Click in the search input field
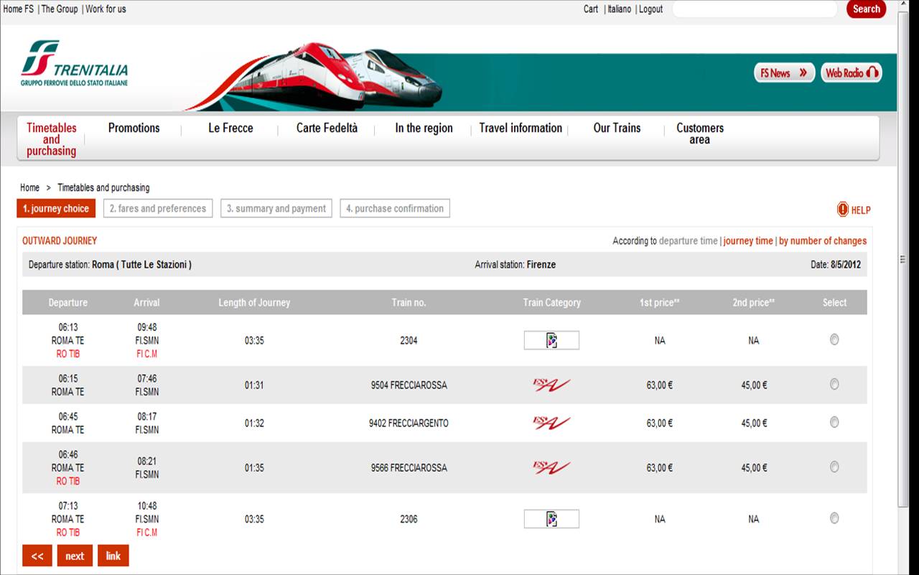919x575 pixels. coord(755,9)
